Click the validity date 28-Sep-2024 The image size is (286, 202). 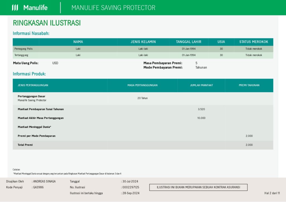(131, 193)
